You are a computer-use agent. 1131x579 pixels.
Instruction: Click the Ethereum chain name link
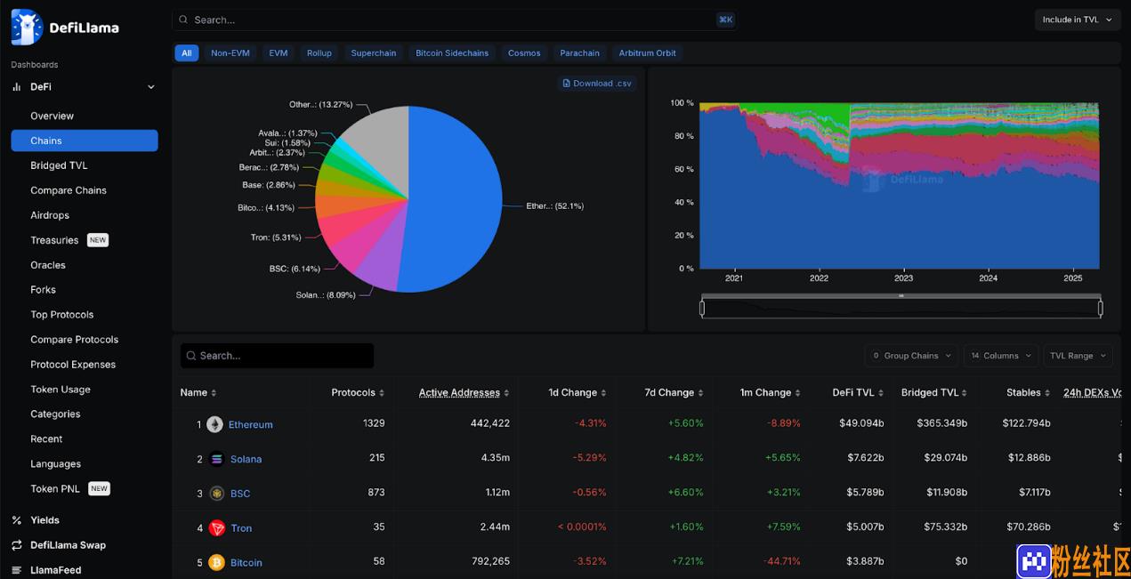click(251, 425)
